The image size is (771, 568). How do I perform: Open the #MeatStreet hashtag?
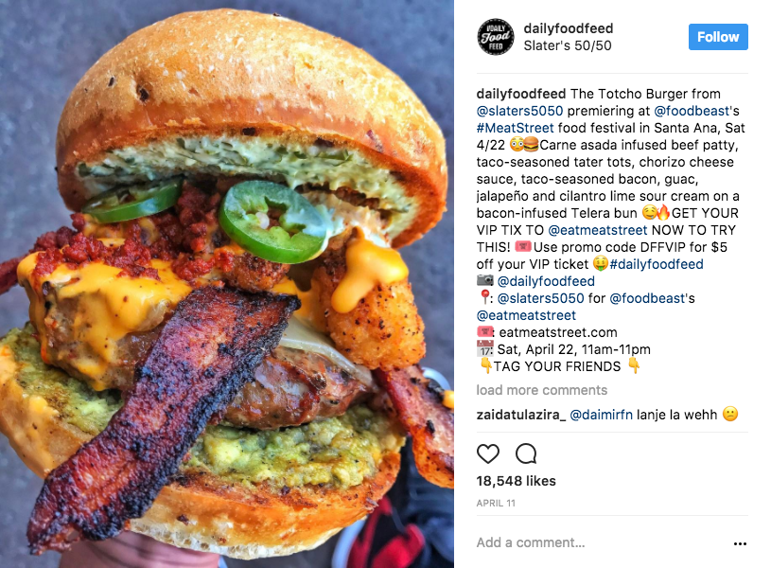tap(515, 128)
